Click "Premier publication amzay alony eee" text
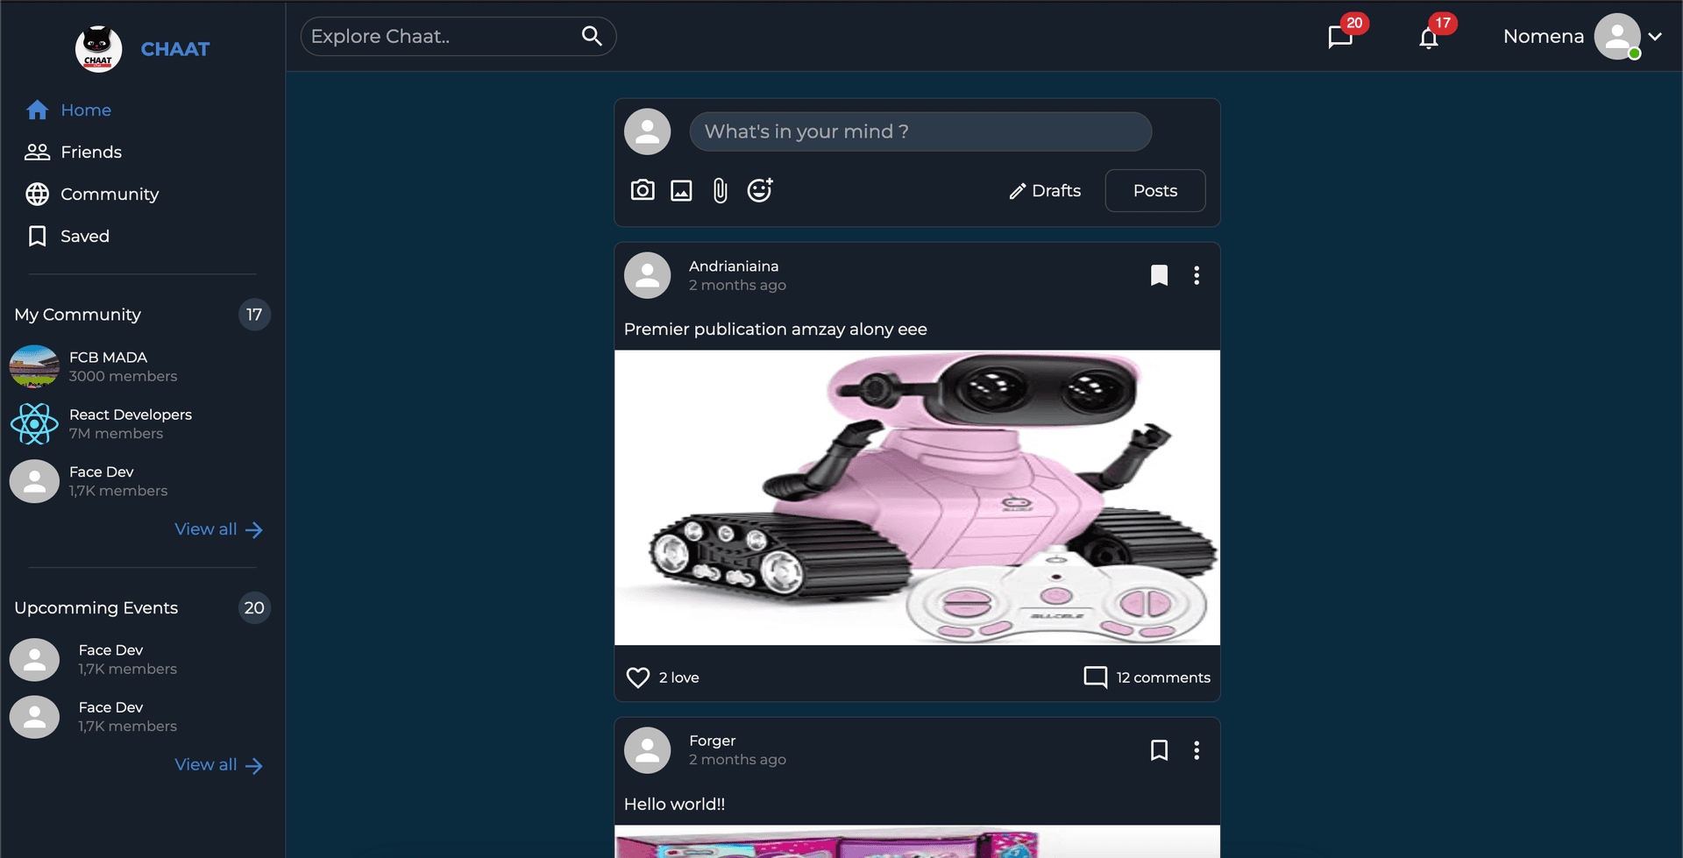This screenshot has width=1683, height=858. (x=776, y=330)
